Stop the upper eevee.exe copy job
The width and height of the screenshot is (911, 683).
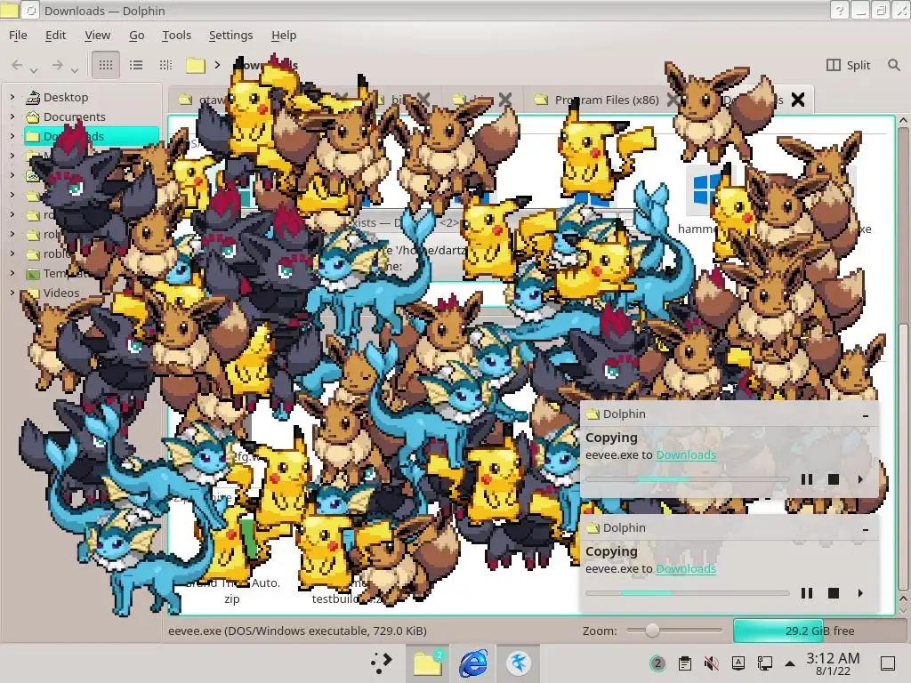pos(833,479)
